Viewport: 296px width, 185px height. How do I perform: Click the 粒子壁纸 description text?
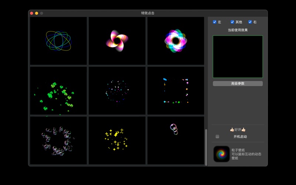click(x=246, y=154)
